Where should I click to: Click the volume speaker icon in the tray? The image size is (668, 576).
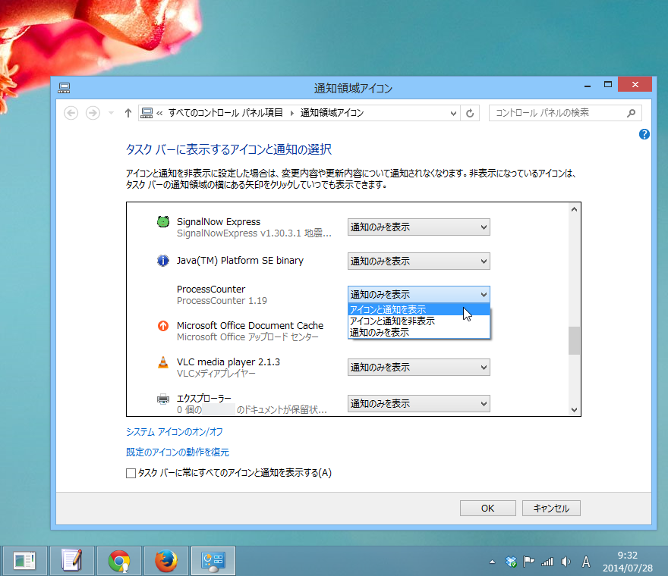[x=566, y=561]
